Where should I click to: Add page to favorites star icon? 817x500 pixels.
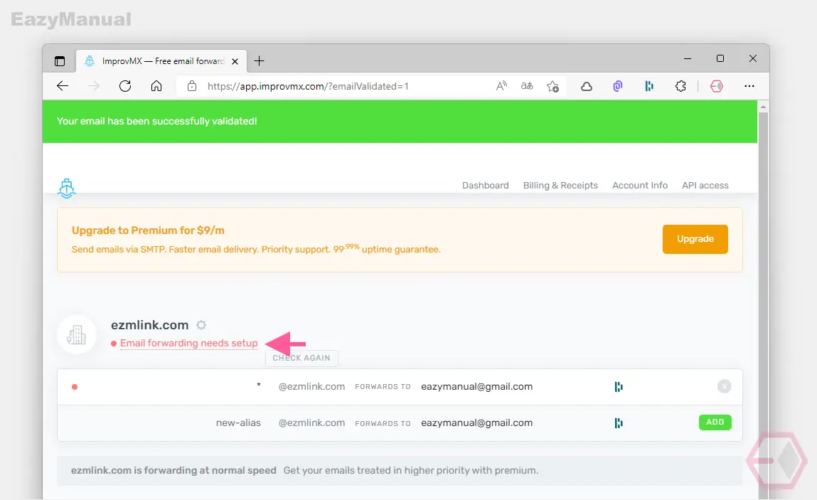(552, 86)
